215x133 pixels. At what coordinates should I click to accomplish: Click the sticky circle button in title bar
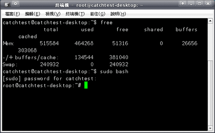15,4
